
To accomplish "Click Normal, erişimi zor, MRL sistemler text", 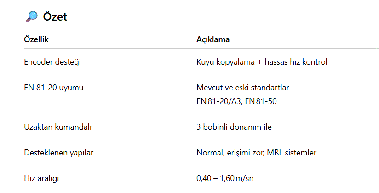I will click(256, 153).
